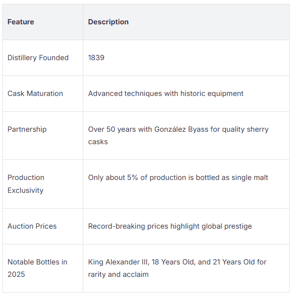Select the Production Exclusivity cell

[x=26, y=184]
